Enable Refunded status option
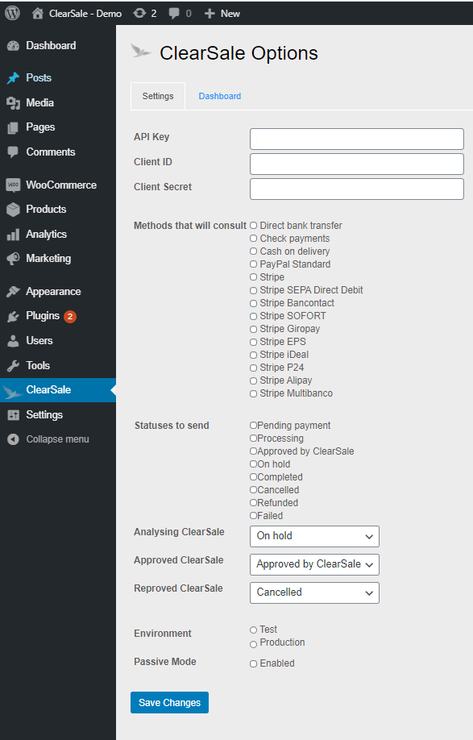 253,503
